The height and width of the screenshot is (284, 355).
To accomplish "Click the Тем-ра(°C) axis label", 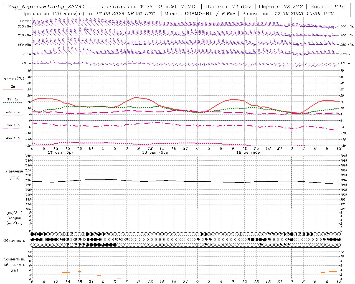I will (x=13, y=78).
